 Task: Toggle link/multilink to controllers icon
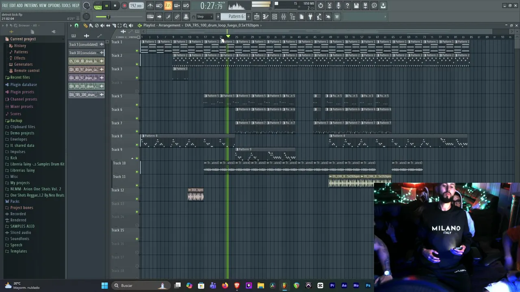(x=177, y=17)
